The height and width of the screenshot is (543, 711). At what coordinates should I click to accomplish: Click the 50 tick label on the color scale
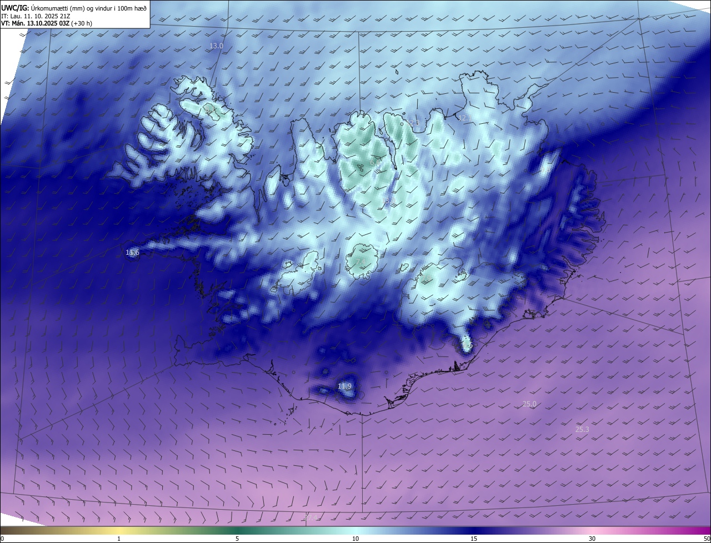coord(707,539)
